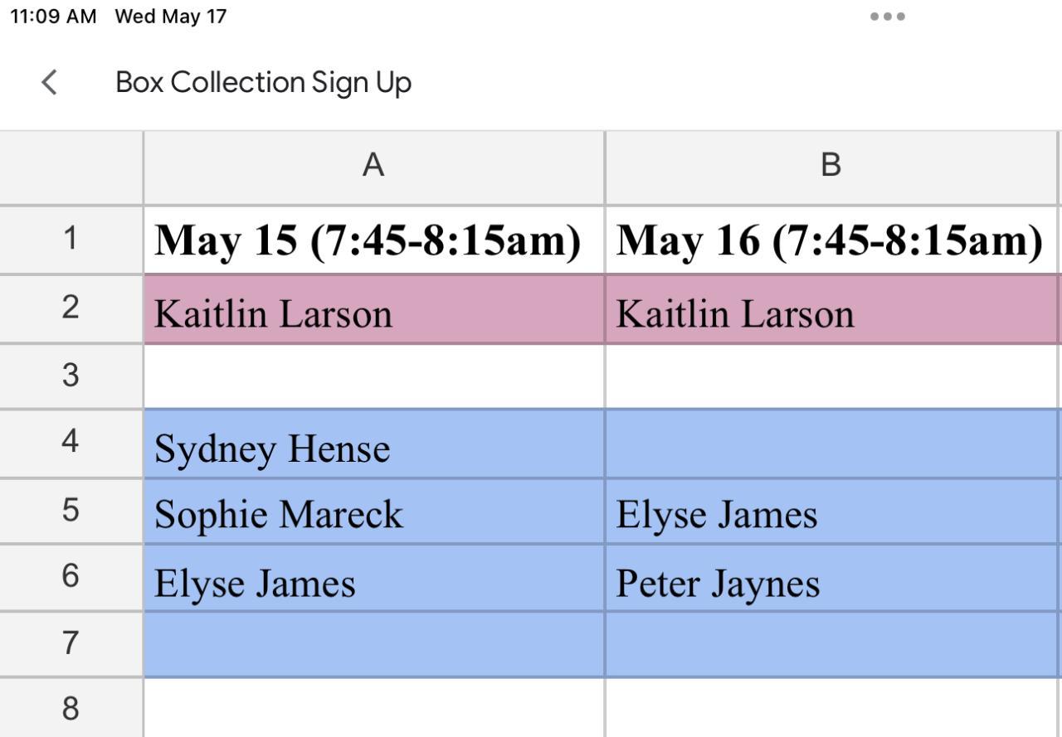Select the Sophie Mareck cell
The width and height of the screenshot is (1062, 737).
click(x=279, y=514)
